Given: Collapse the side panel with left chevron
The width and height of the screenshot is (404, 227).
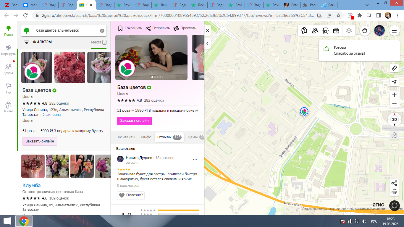Looking at the screenshot, I should (208, 43).
